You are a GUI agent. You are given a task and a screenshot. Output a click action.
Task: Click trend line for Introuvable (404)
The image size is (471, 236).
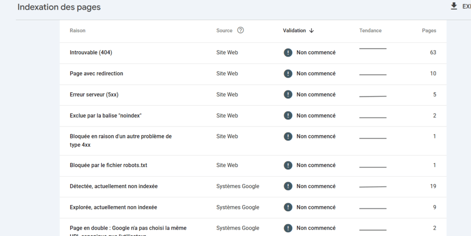373,48
